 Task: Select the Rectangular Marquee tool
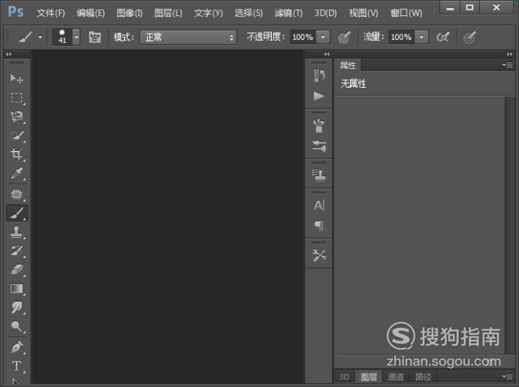pos(17,97)
